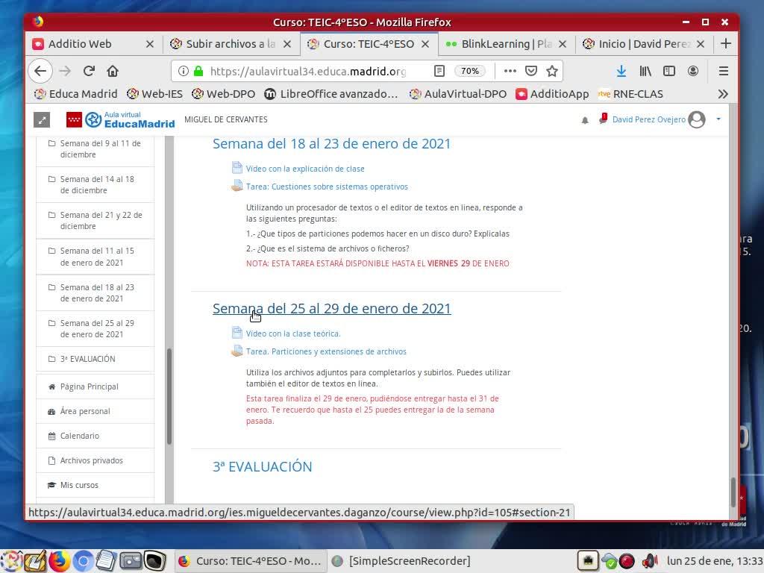764x573 pixels.
Task: Open Tarea. Particiones y extensiones de archivos
Action: point(326,352)
